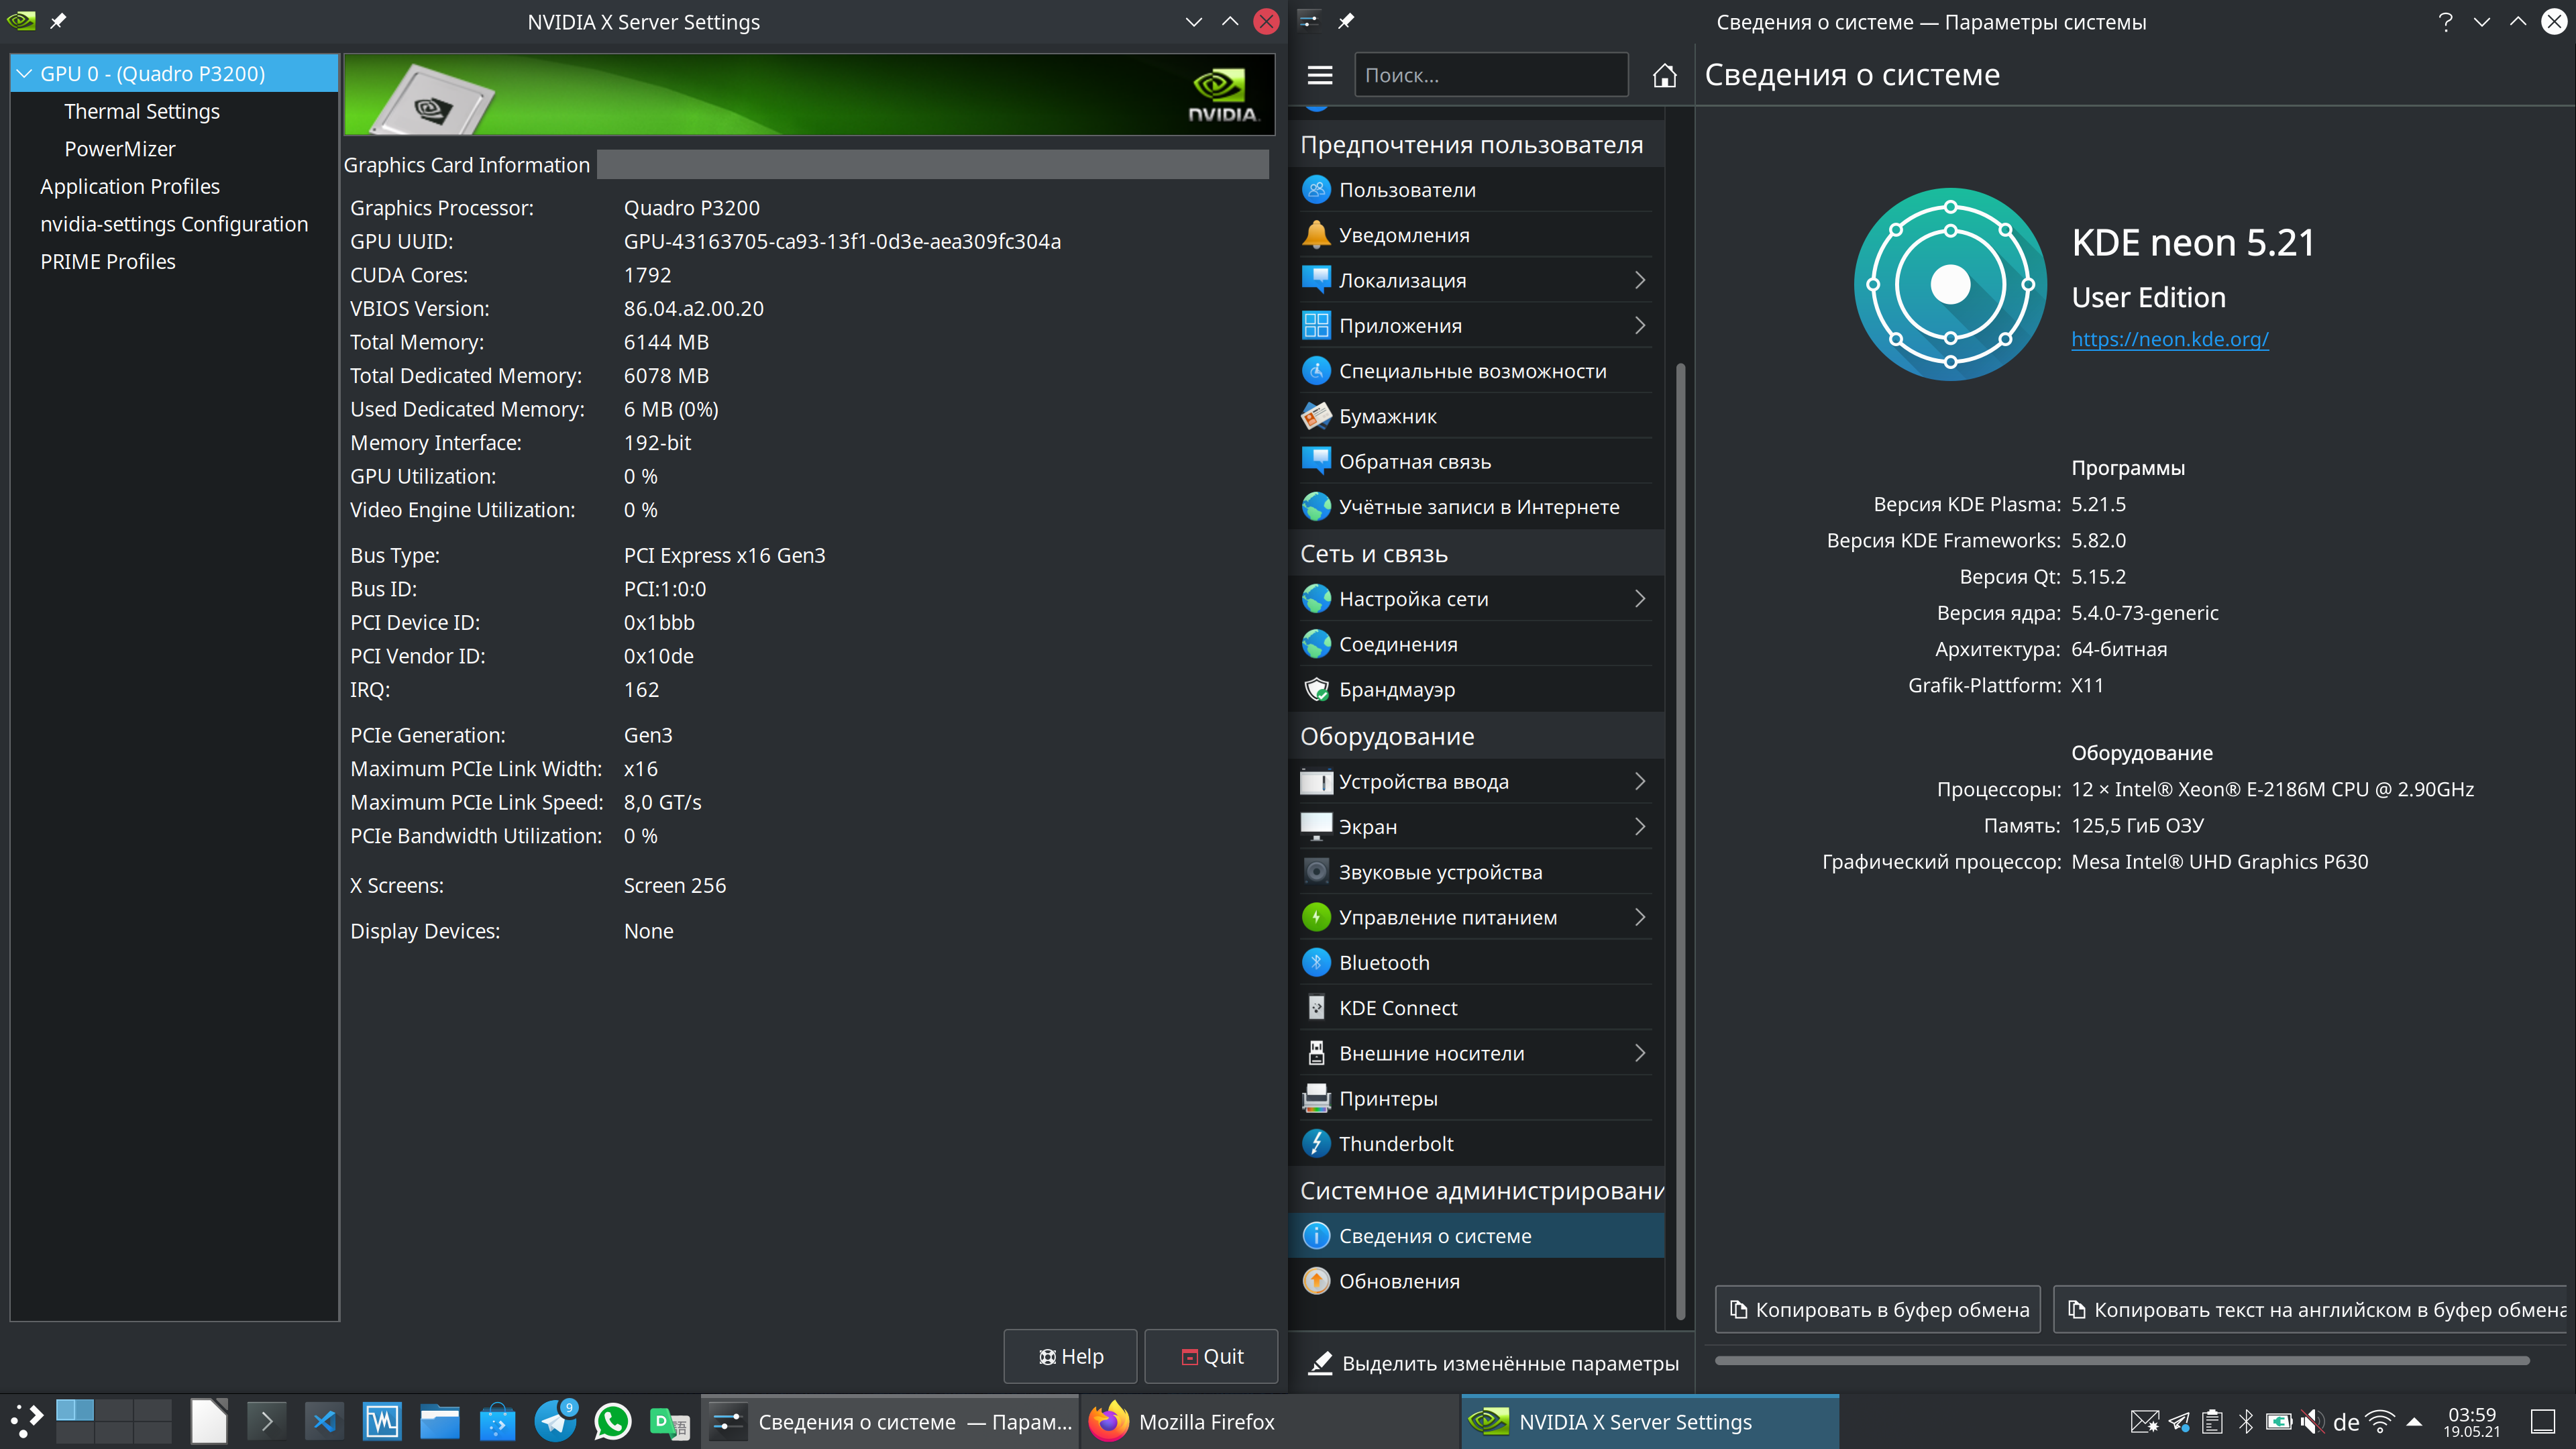Launch Visual Studio Code from taskbar
Viewport: 2576px width, 1449px height.
324,1421
